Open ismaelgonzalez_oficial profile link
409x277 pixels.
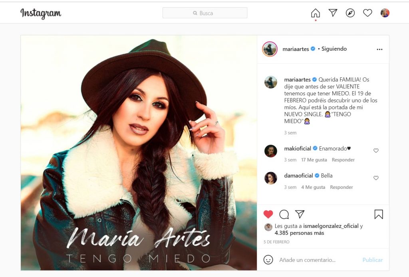point(331,226)
